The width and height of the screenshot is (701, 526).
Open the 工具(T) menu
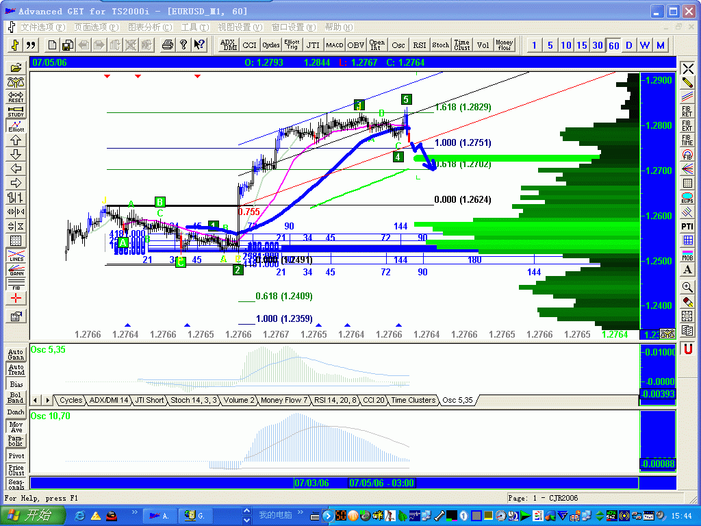click(195, 27)
